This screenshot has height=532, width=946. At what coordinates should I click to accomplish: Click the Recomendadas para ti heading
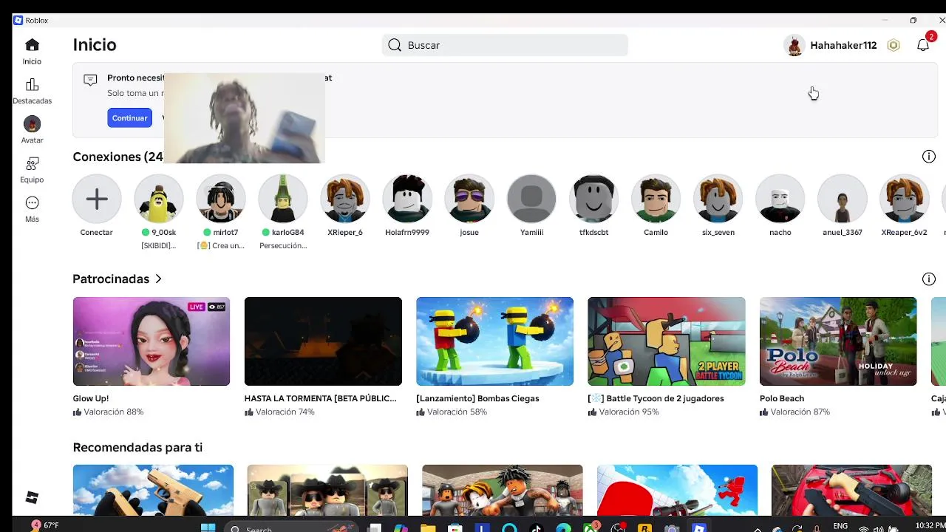(137, 447)
